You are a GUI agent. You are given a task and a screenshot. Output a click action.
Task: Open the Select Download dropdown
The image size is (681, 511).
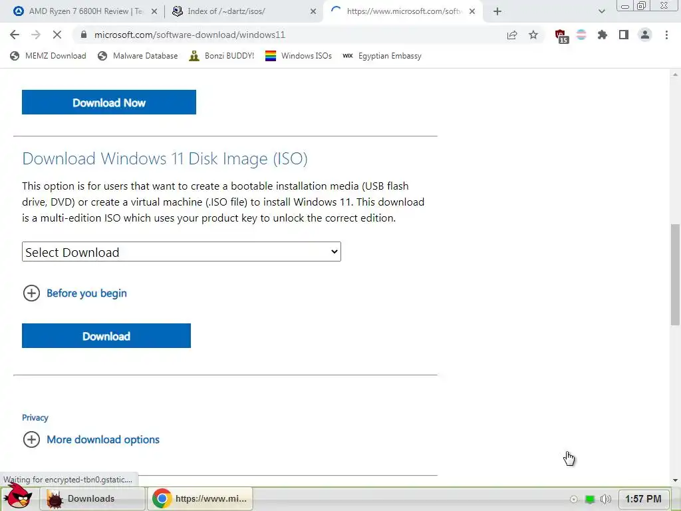click(x=182, y=252)
